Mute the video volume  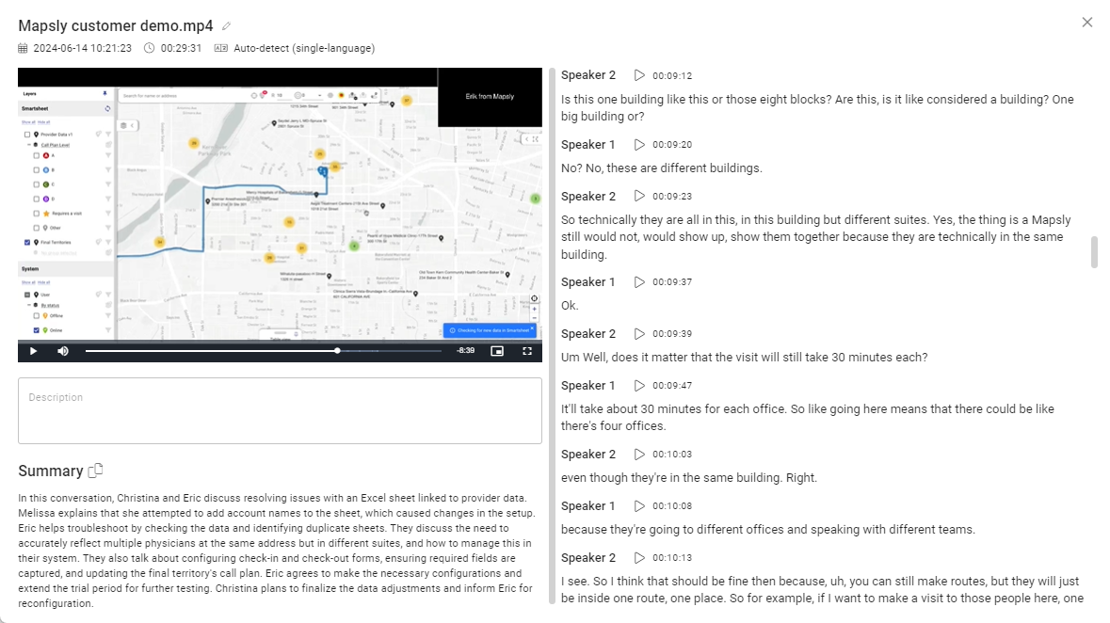63,351
